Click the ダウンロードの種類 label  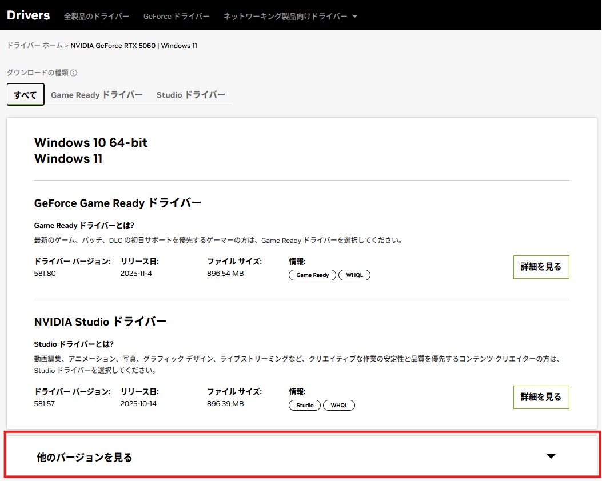[38, 73]
